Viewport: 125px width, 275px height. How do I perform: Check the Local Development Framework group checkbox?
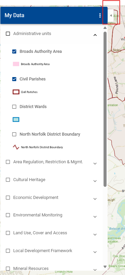click(8, 251)
